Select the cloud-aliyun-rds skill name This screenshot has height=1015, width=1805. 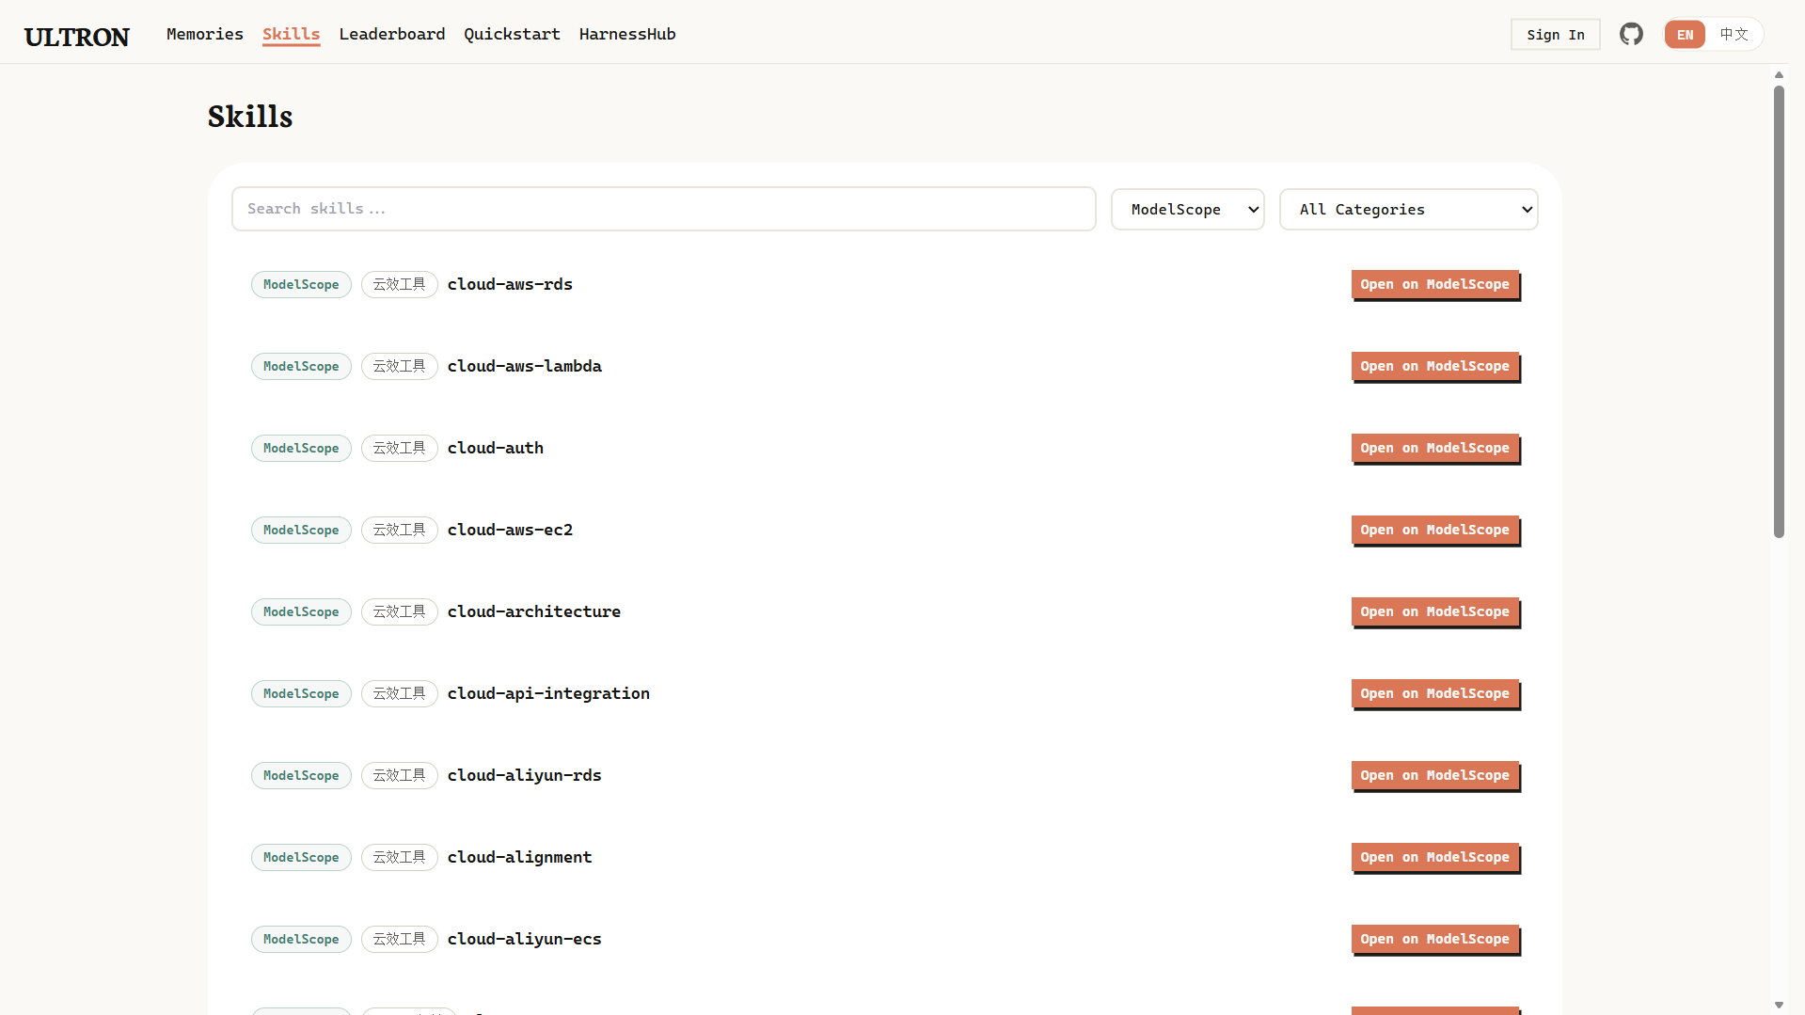pyautogui.click(x=525, y=775)
